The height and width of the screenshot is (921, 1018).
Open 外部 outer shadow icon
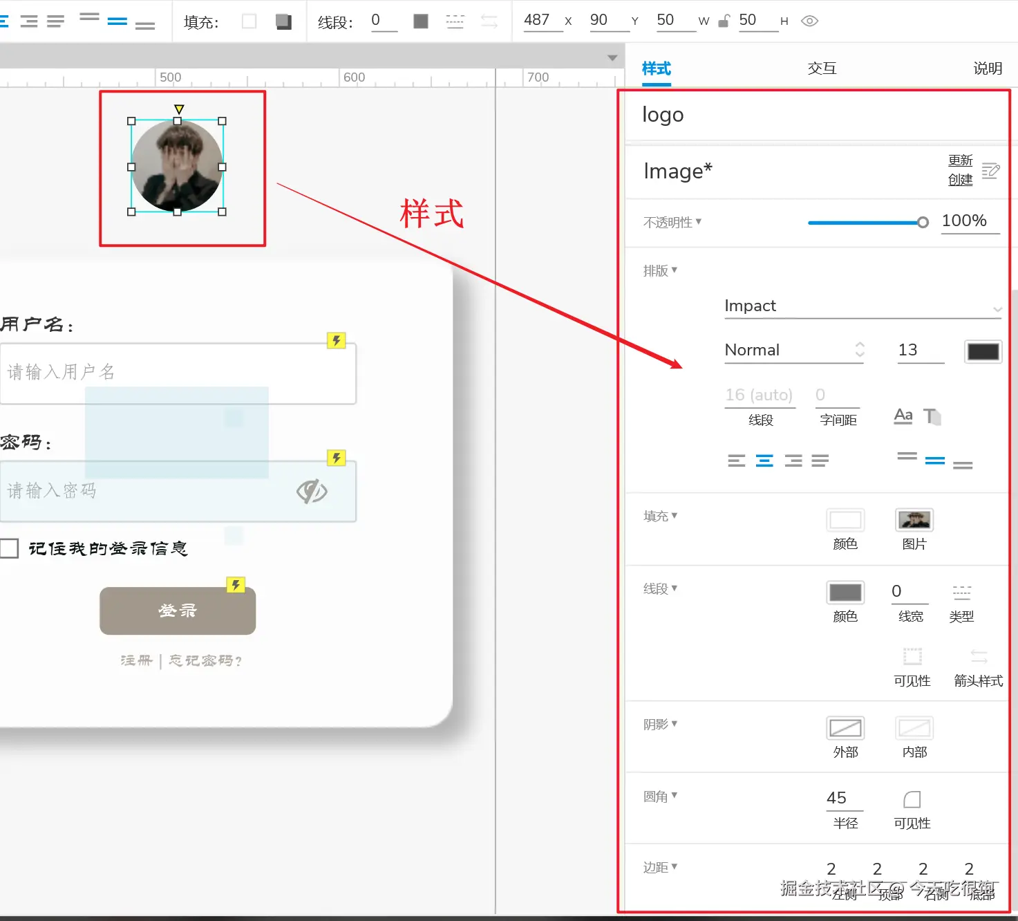[845, 728]
